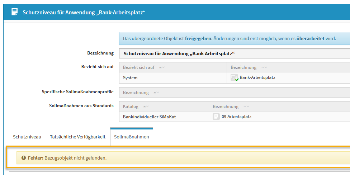Open the Bank-Arbeitsplatz link
Image resolution: width=350 pixels, height=175 pixels.
tap(257, 77)
